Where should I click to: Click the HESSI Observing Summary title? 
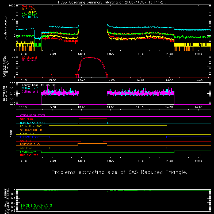113,2
